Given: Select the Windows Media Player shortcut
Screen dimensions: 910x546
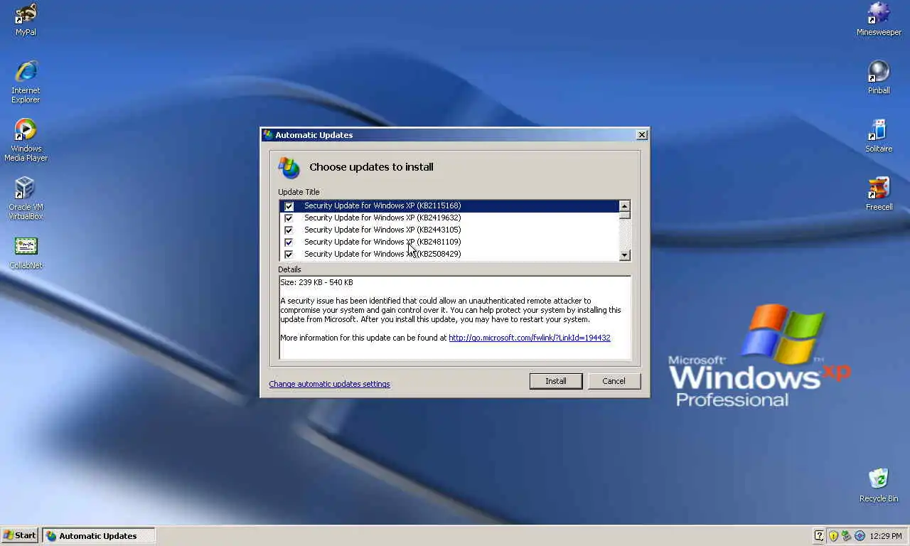Looking at the screenshot, I should [x=26, y=140].
